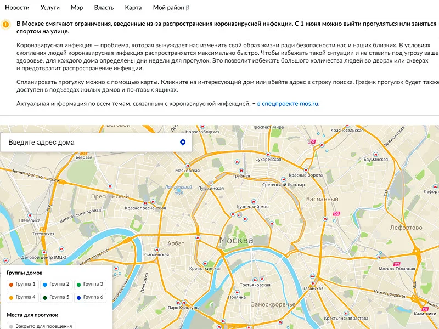Click the yellow warning exclamation icon
The width and height of the screenshot is (439, 329).
tap(5, 24)
